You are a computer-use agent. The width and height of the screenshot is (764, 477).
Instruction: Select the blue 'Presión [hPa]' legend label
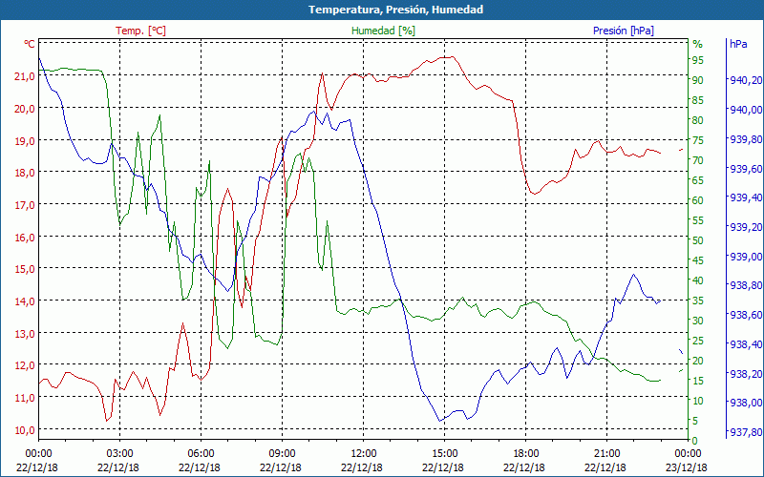(x=624, y=31)
